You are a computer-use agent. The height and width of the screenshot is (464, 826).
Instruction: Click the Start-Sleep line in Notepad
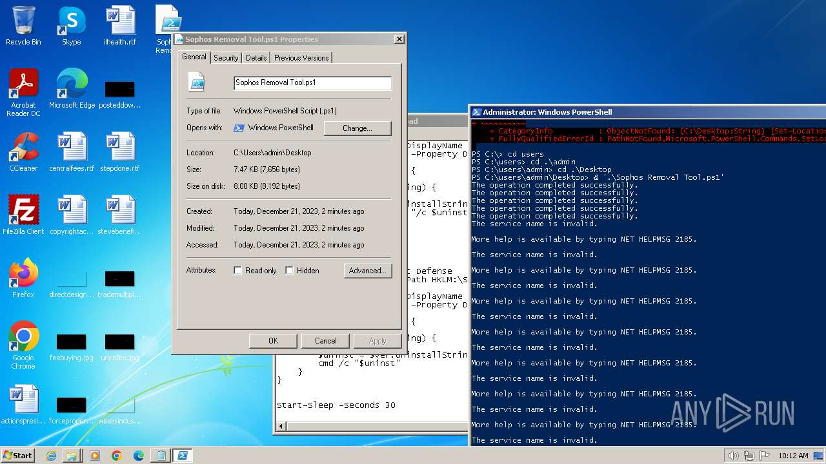(336, 405)
